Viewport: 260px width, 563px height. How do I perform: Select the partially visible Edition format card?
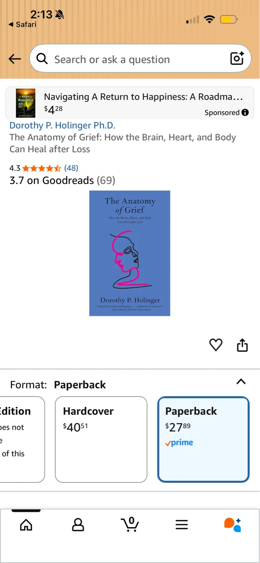tap(22, 439)
